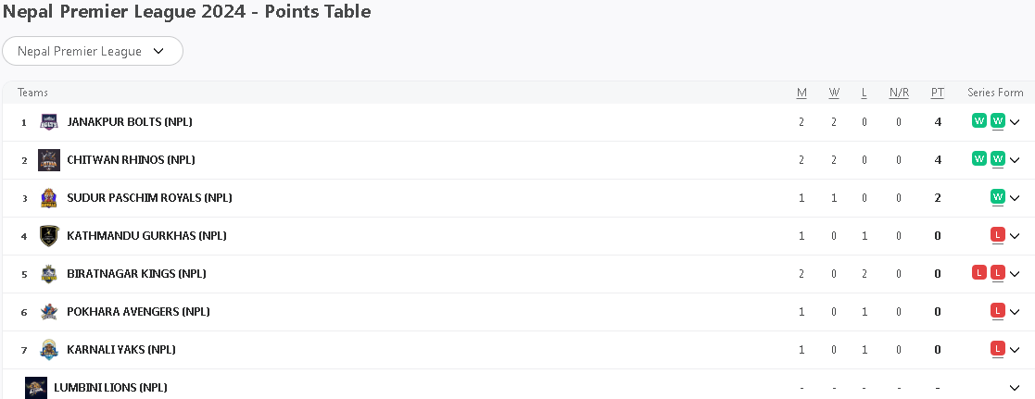The width and height of the screenshot is (1035, 399).
Task: Expand the Janakpur Bolts row chevron
Action: 1015,122
